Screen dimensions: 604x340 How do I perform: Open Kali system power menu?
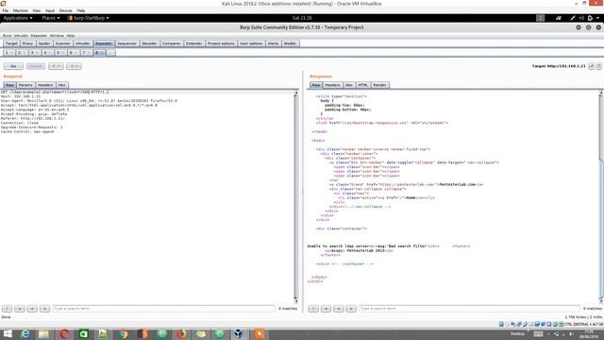coord(593,18)
